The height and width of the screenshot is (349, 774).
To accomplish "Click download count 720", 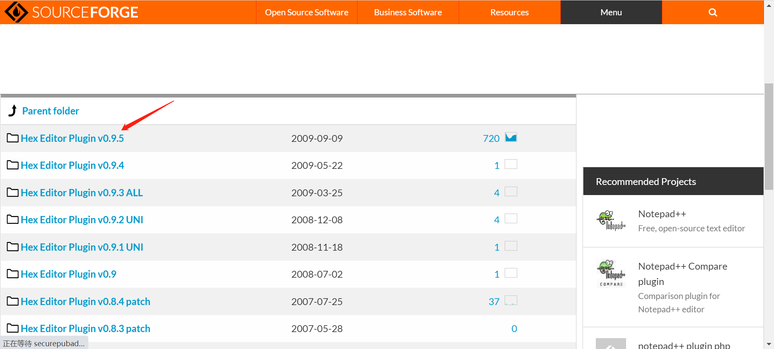I will point(491,138).
